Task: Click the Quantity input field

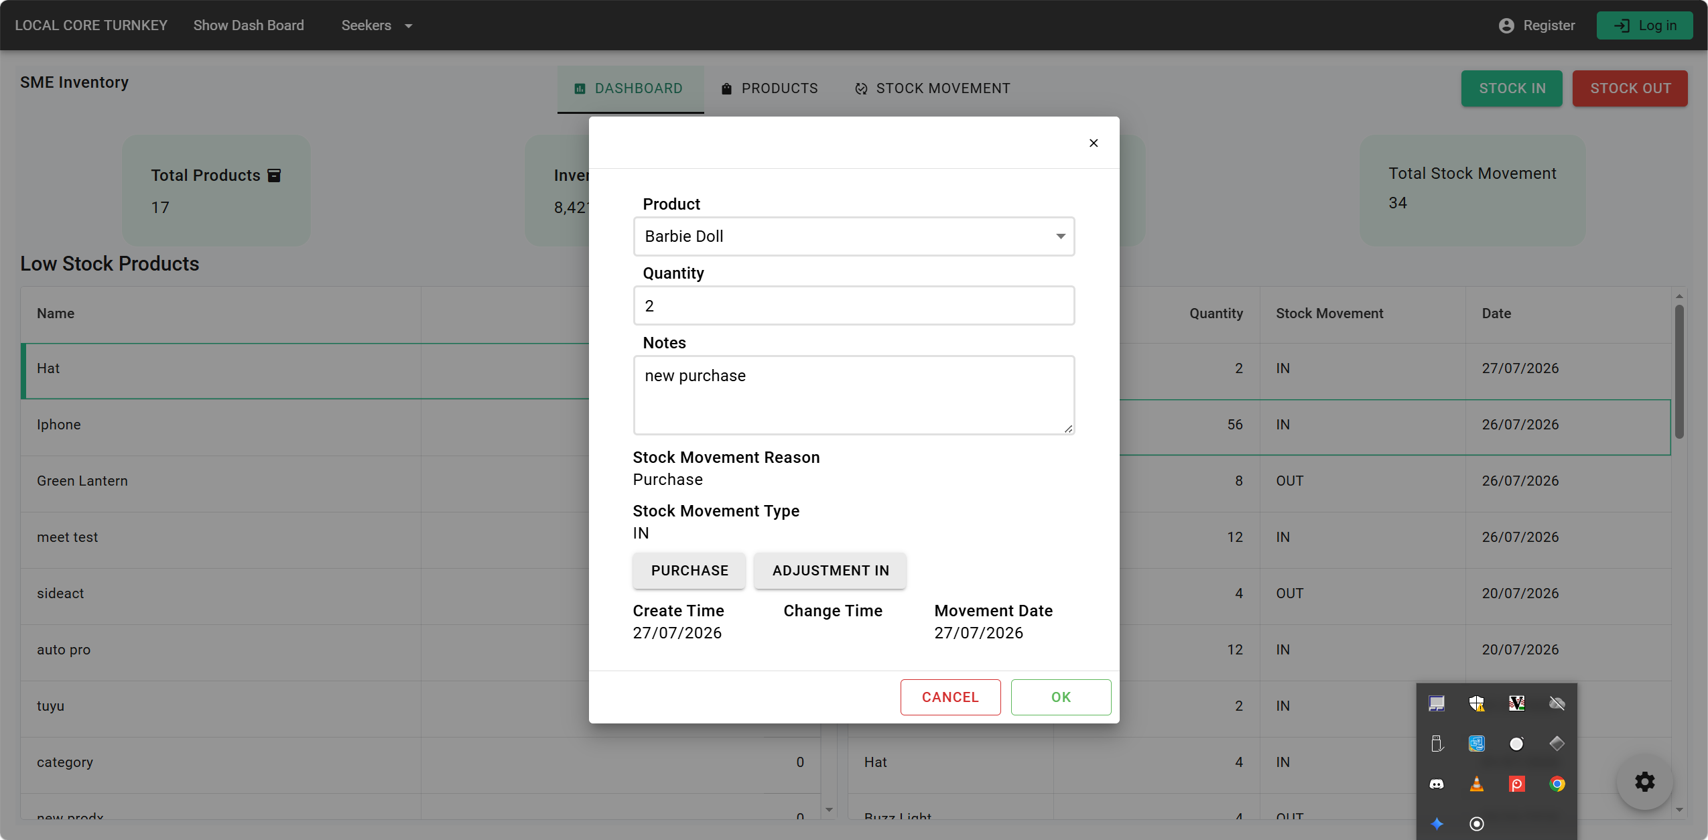Action: [x=854, y=305]
